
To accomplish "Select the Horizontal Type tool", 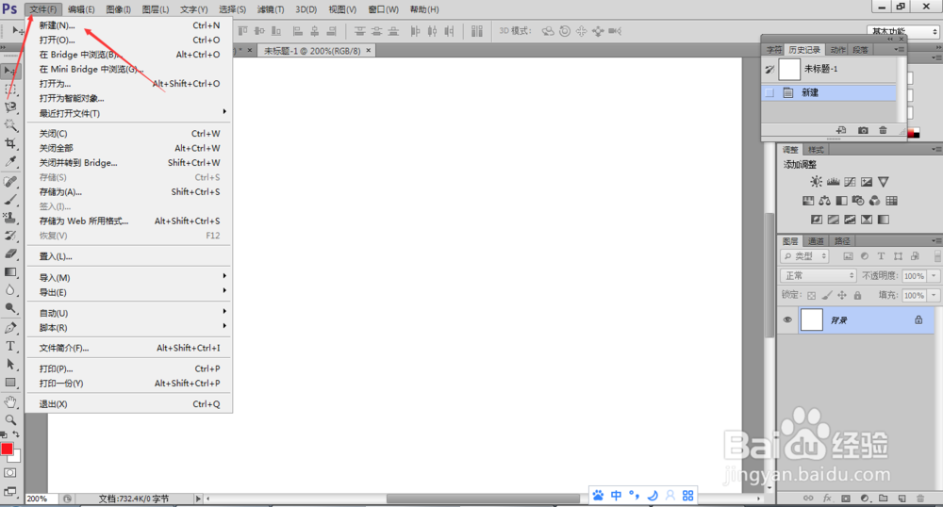I will 10,346.
